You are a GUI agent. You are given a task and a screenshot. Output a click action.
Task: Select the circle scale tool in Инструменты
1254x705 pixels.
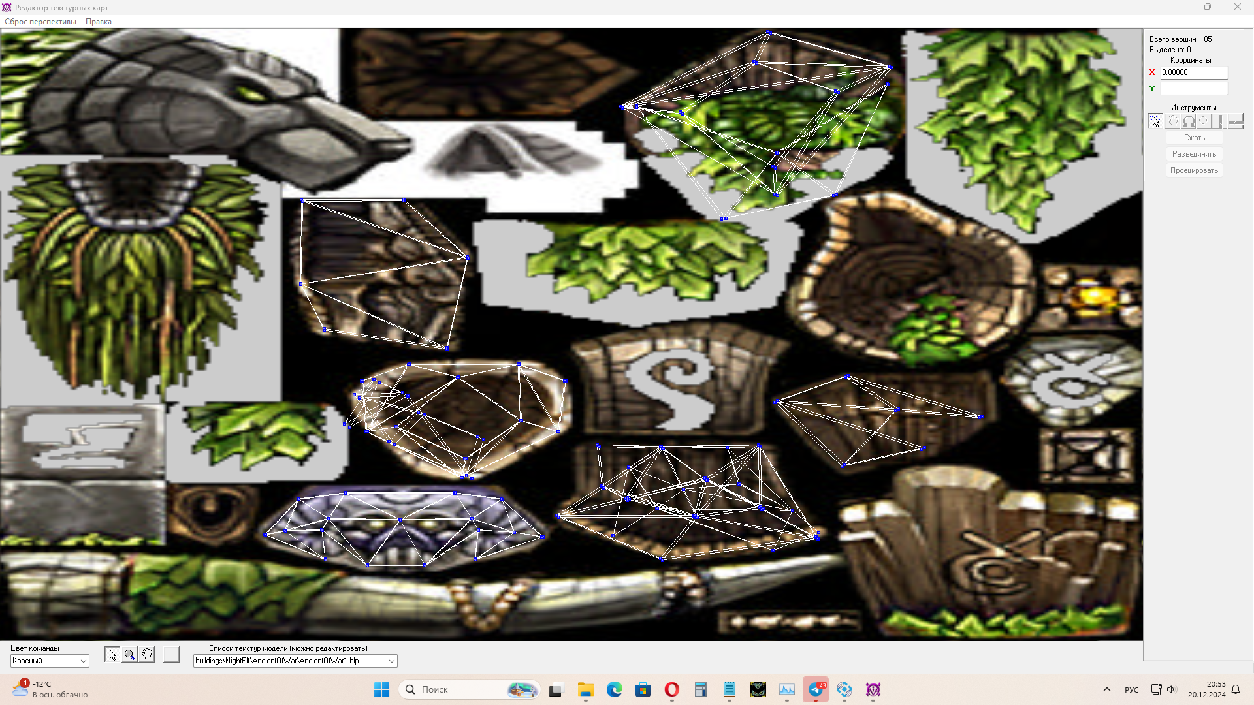click(1204, 121)
